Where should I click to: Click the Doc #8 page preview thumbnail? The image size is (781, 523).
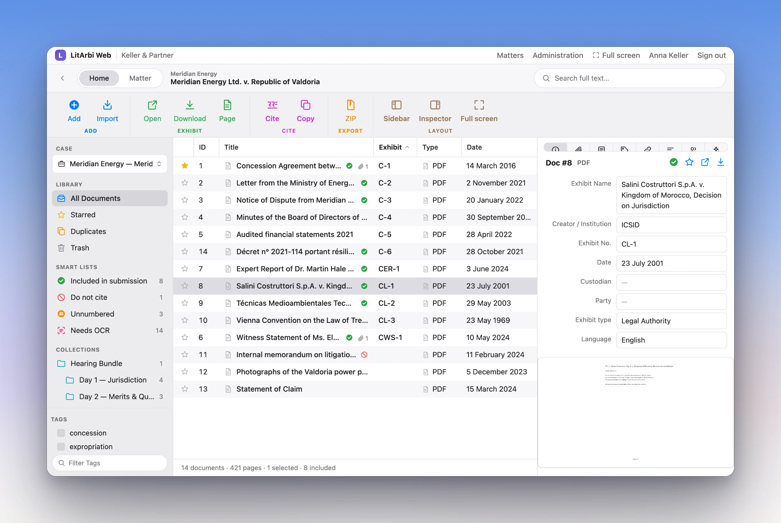(x=636, y=413)
